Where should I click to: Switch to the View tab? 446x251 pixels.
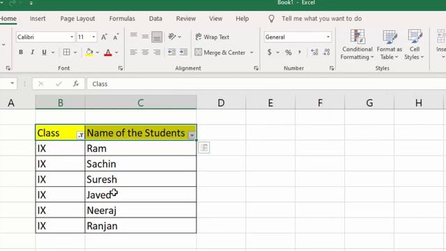click(x=215, y=19)
